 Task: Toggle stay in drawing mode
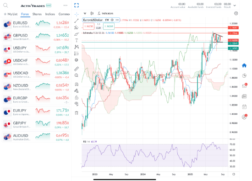[77, 91]
